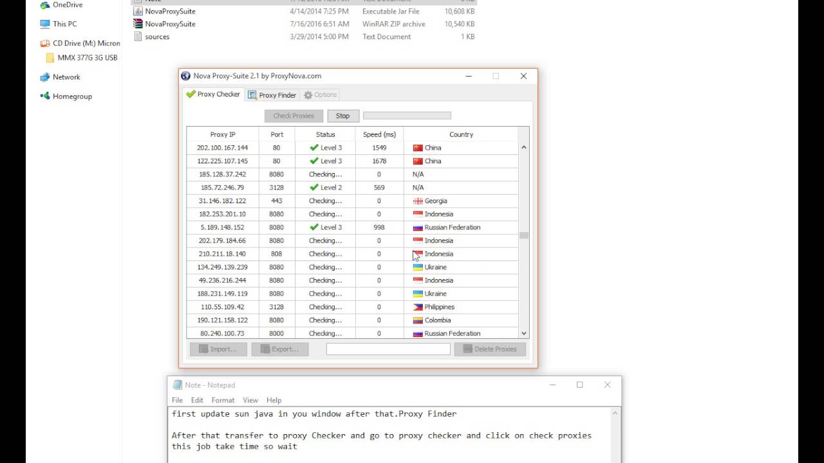Switch to the Proxy Checker tab
The image size is (824, 463).
tap(213, 94)
